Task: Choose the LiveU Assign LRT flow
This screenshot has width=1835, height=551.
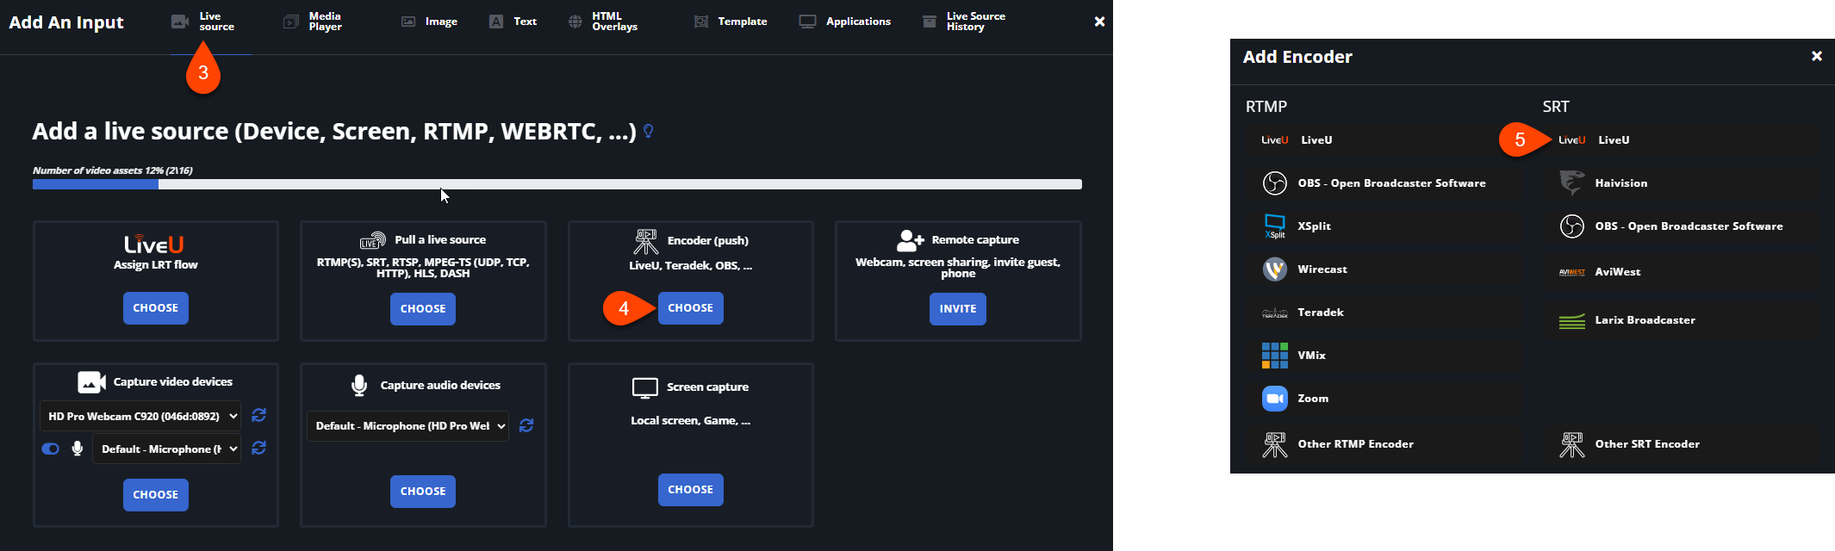Action: [x=156, y=308]
